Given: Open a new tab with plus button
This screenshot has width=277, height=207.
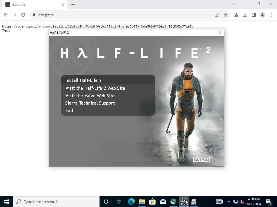Looking at the screenshot, I should click(73, 5).
